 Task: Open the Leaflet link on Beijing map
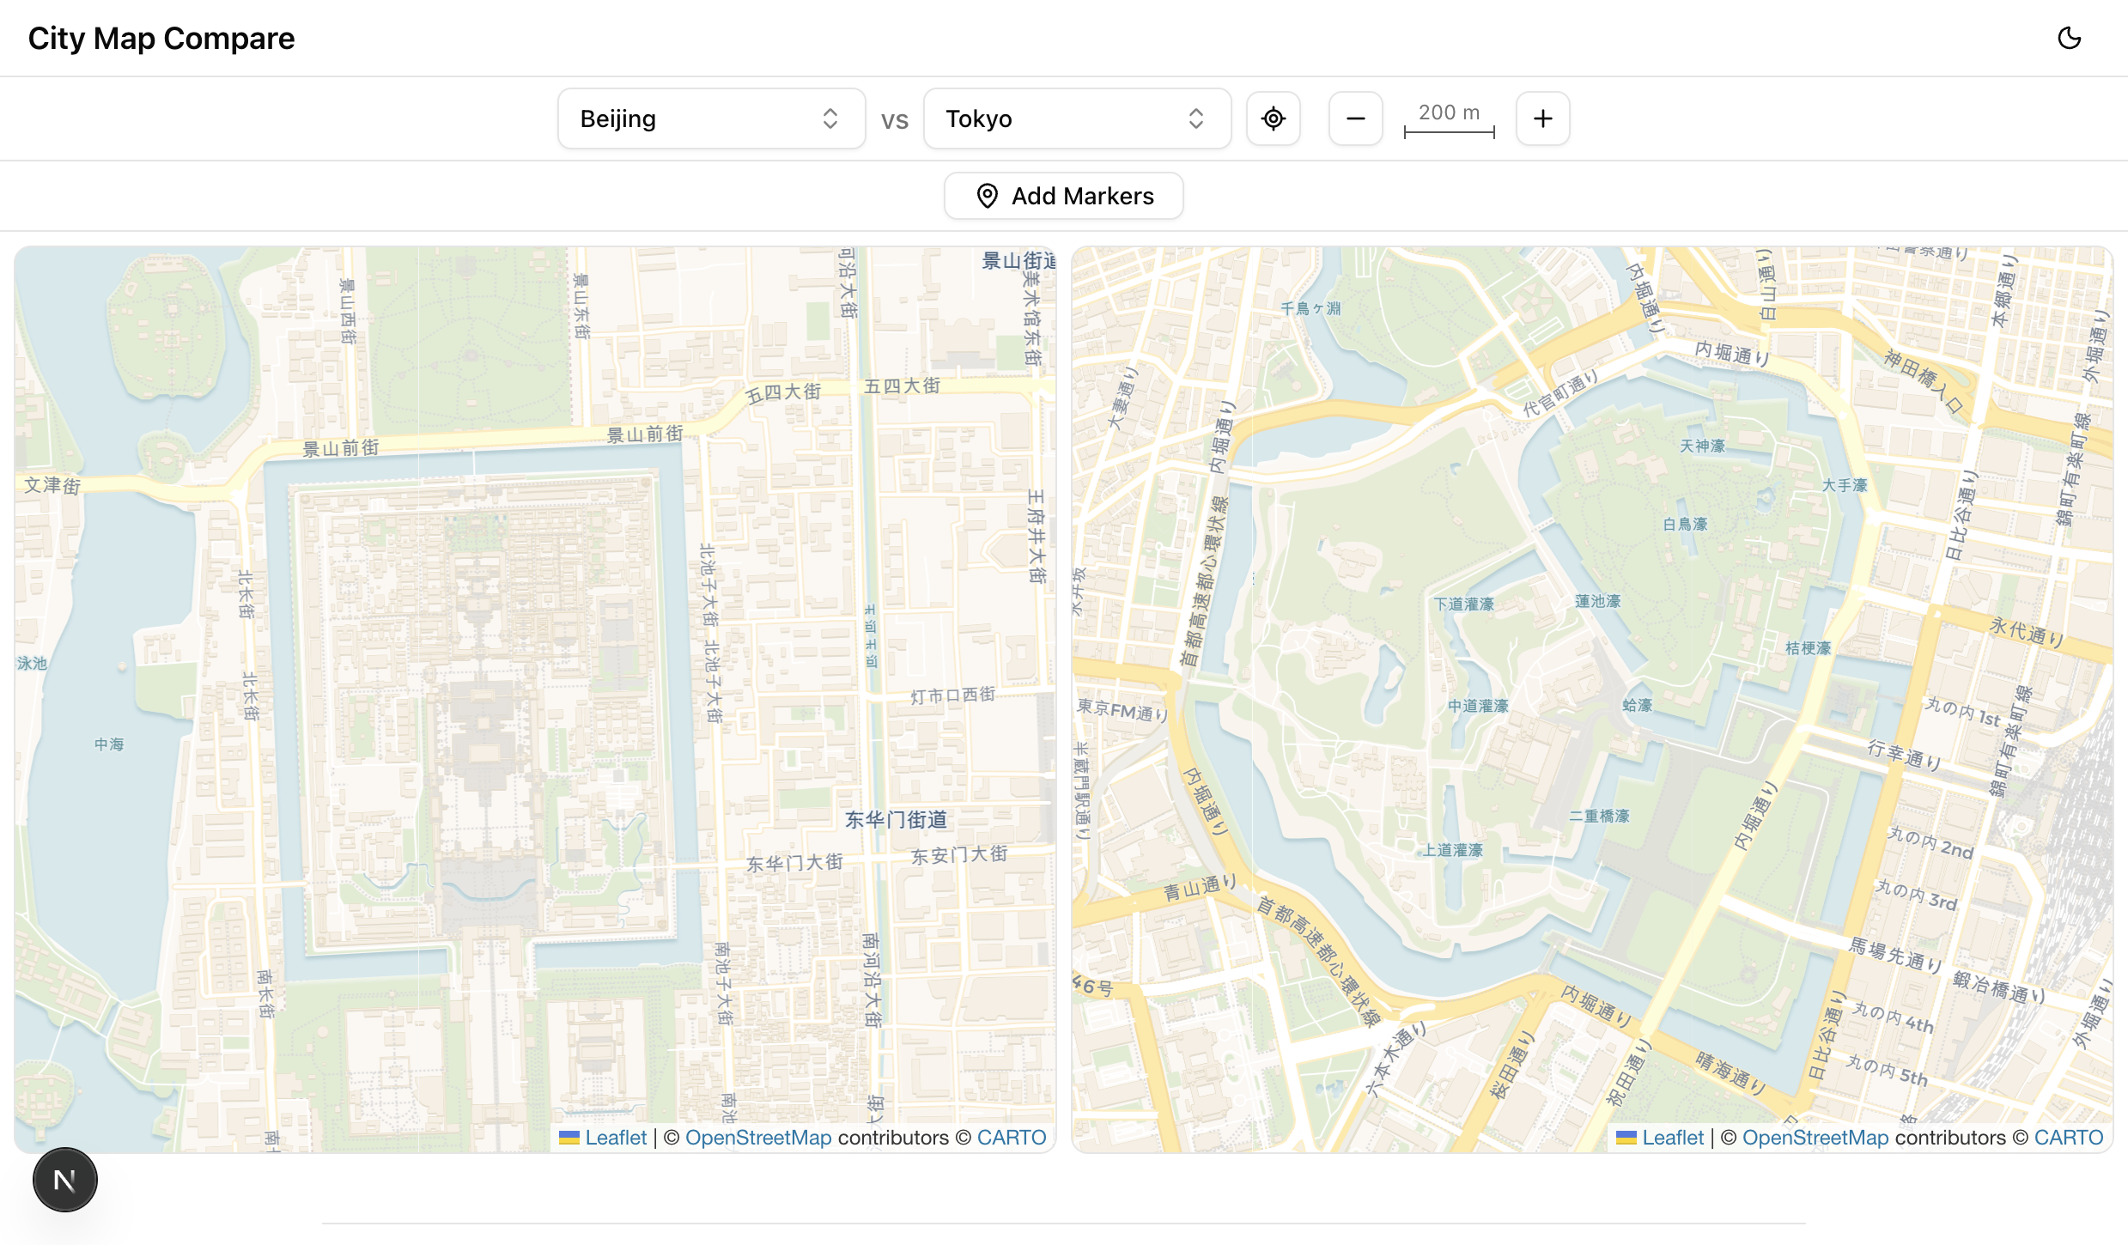click(x=616, y=1138)
